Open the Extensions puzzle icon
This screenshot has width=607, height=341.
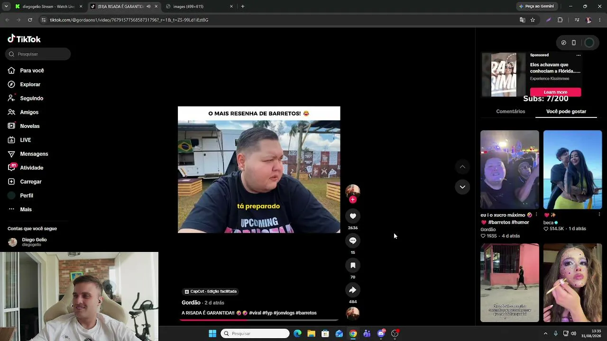click(560, 20)
